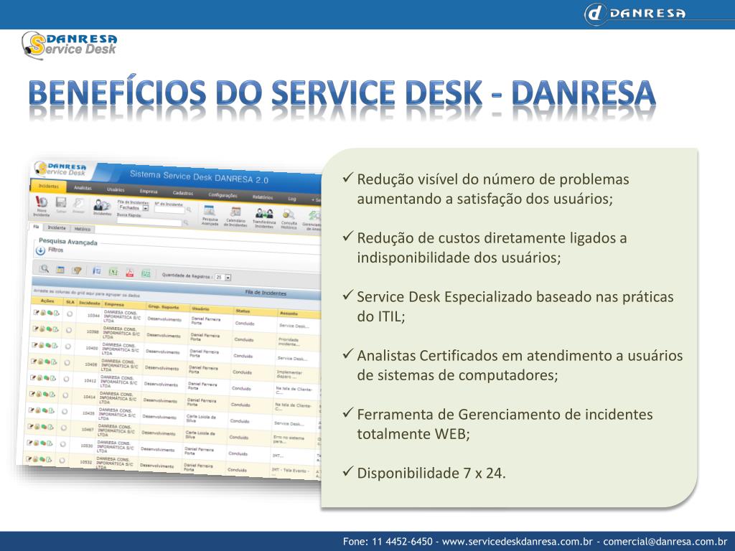This screenshot has height=551, width=735.
Task: Click comment bubble icon for incident 10400
Action: [48, 345]
